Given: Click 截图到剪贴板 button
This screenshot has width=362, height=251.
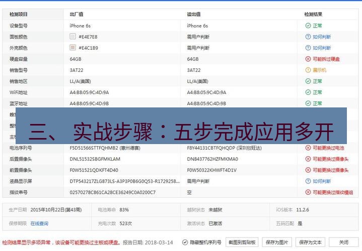Looking at the screenshot, I should 242,242.
